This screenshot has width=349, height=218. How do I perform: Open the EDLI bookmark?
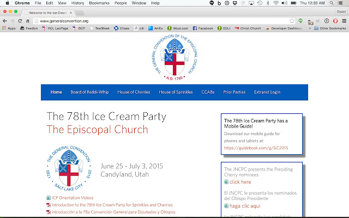pos(224,28)
